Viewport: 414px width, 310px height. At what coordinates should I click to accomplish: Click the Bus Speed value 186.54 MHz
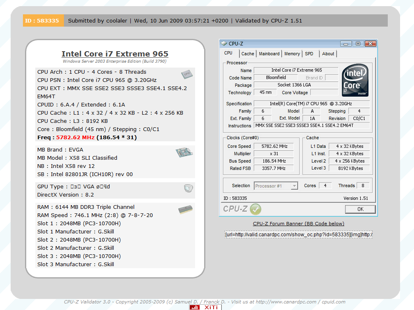click(274, 161)
